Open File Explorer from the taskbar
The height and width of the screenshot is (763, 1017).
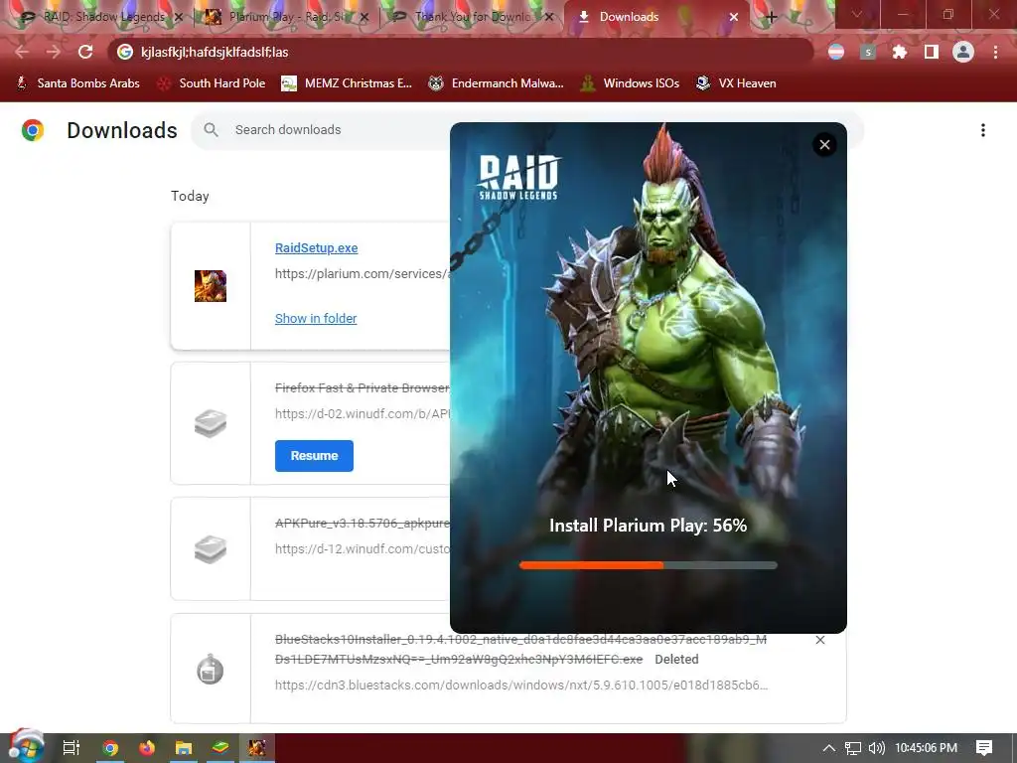coord(184,748)
